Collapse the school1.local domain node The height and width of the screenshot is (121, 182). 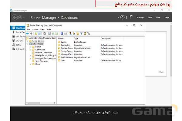pos(27,44)
